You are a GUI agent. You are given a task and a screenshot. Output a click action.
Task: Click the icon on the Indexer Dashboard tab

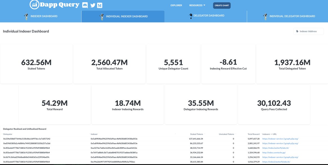[x=27, y=16]
